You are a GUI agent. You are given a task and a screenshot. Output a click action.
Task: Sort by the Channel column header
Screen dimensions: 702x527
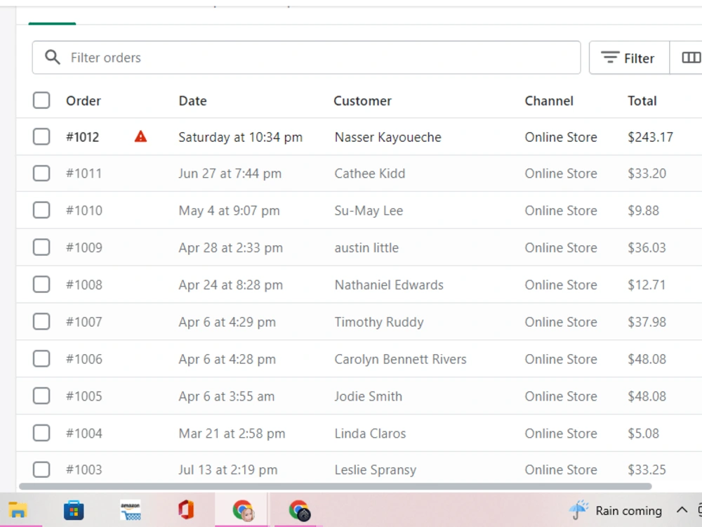pyautogui.click(x=549, y=100)
